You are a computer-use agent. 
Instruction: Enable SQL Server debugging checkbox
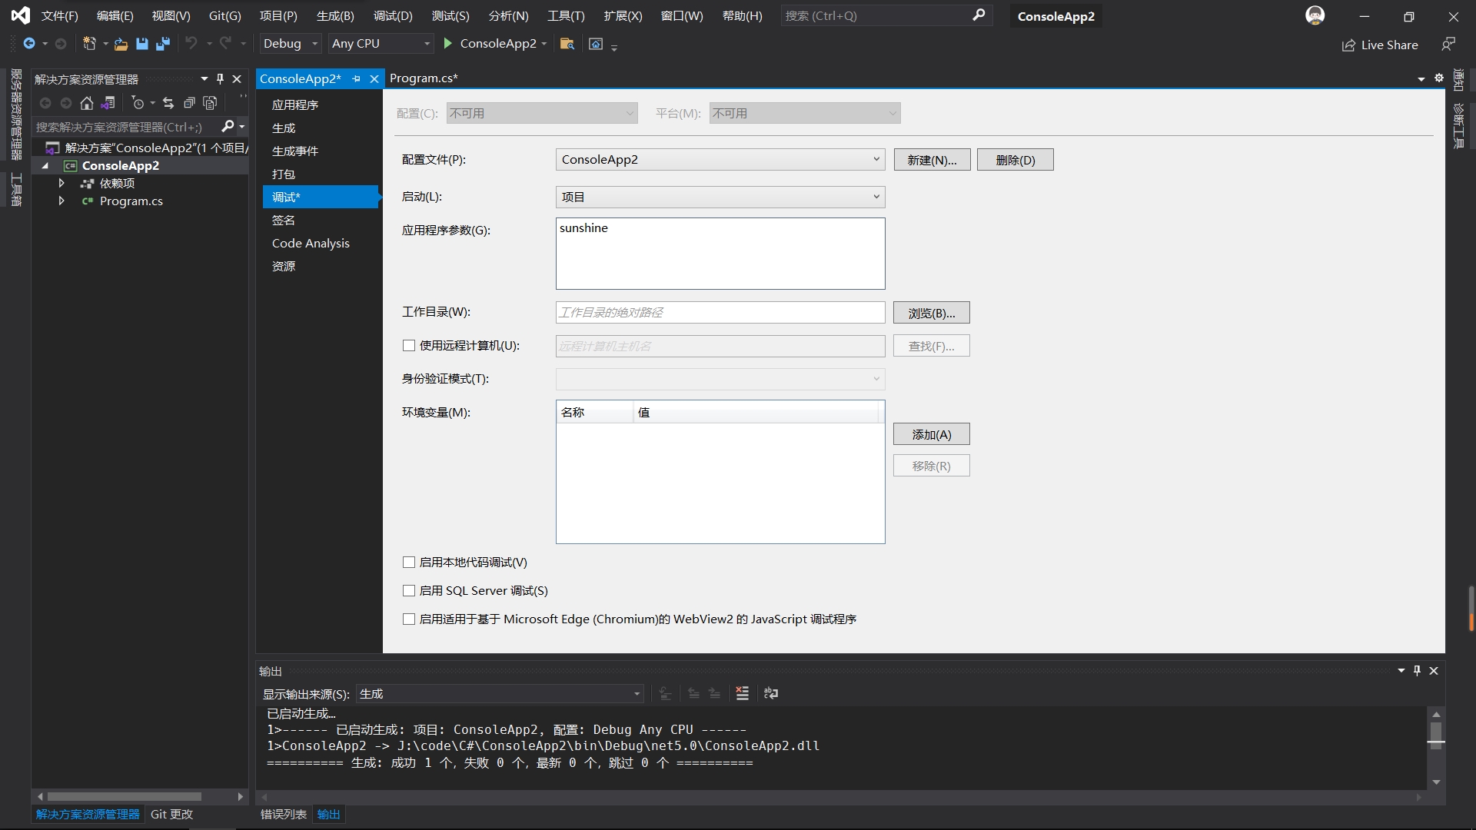(409, 591)
